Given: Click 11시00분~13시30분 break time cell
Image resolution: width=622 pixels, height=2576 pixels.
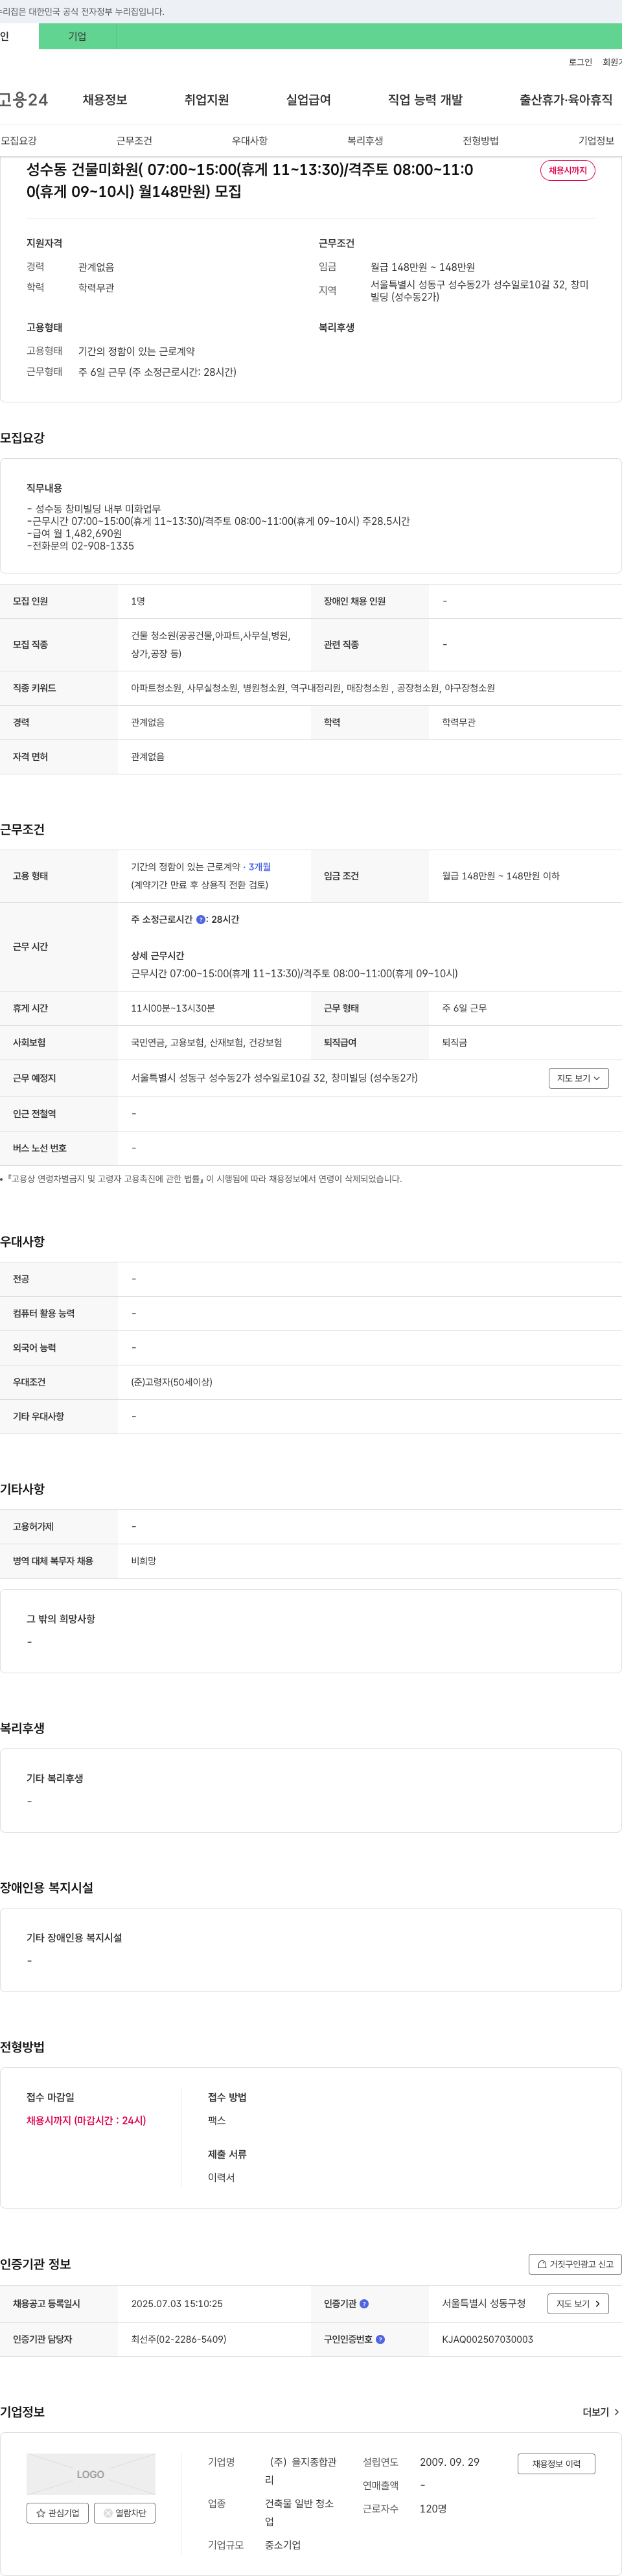Looking at the screenshot, I should click(x=173, y=1009).
